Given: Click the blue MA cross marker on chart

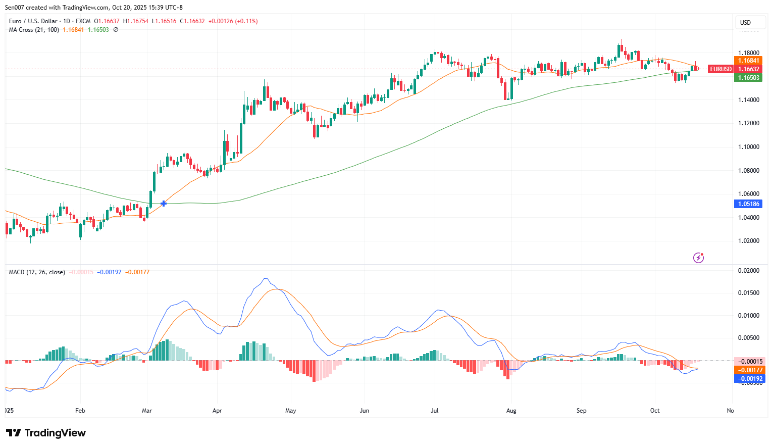Looking at the screenshot, I should 163,204.
